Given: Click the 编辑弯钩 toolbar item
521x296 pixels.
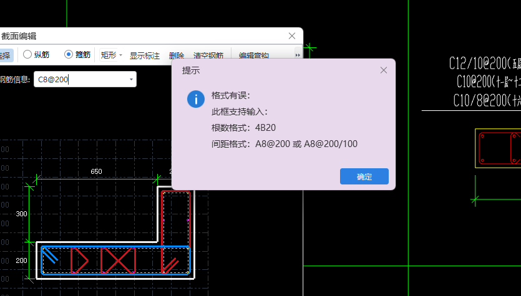Looking at the screenshot, I should click(x=253, y=55).
